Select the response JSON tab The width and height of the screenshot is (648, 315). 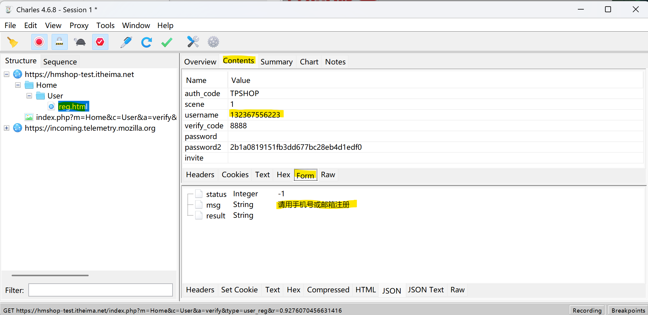pos(392,291)
